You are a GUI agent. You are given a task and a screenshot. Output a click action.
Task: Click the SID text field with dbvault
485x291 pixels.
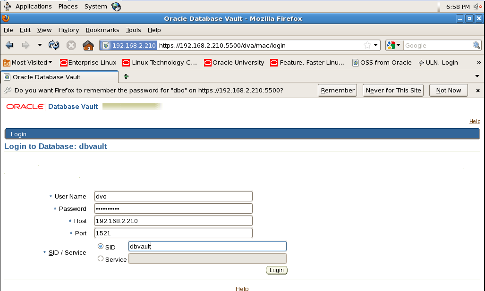coord(207,246)
